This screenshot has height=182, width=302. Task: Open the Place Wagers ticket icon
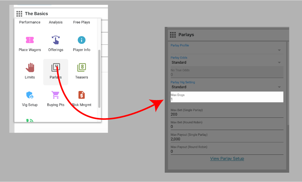(30, 40)
